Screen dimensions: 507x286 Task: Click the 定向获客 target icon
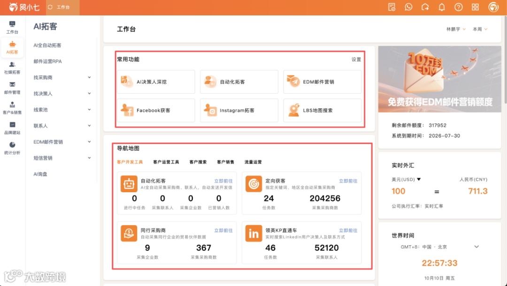click(254, 184)
